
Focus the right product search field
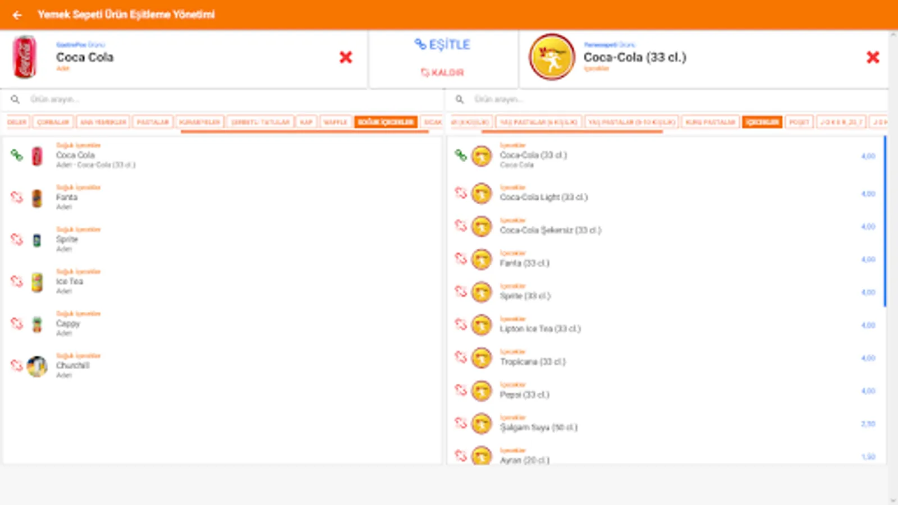(676, 99)
